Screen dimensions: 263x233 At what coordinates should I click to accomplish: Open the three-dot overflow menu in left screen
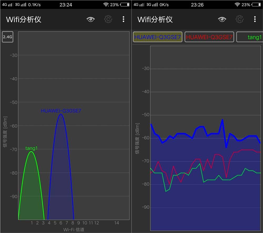(x=123, y=19)
